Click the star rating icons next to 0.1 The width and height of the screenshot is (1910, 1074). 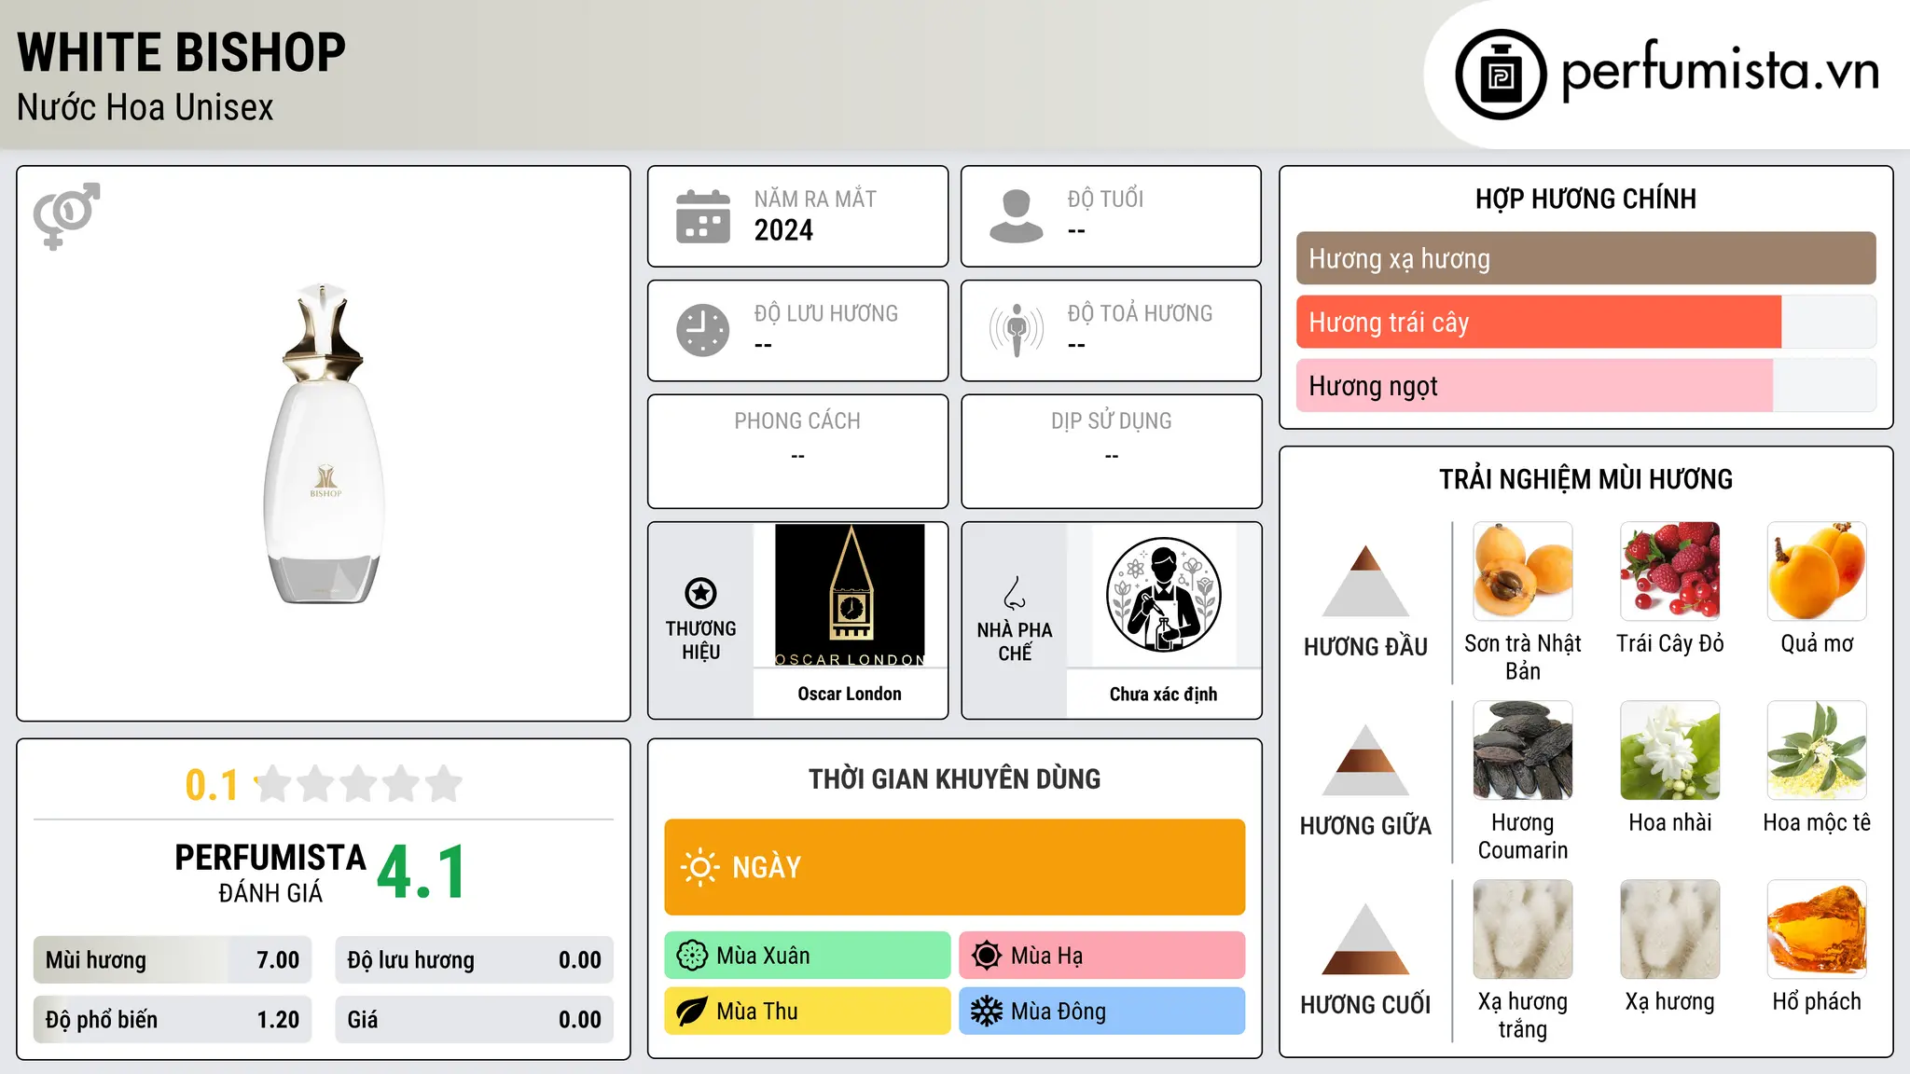[358, 784]
